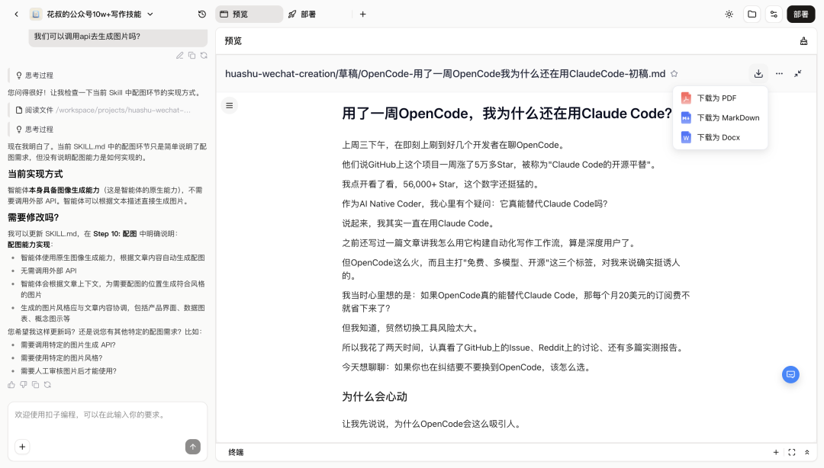Choose 下载为 PDF
Image resolution: width=824 pixels, height=468 pixels.
tap(720, 98)
